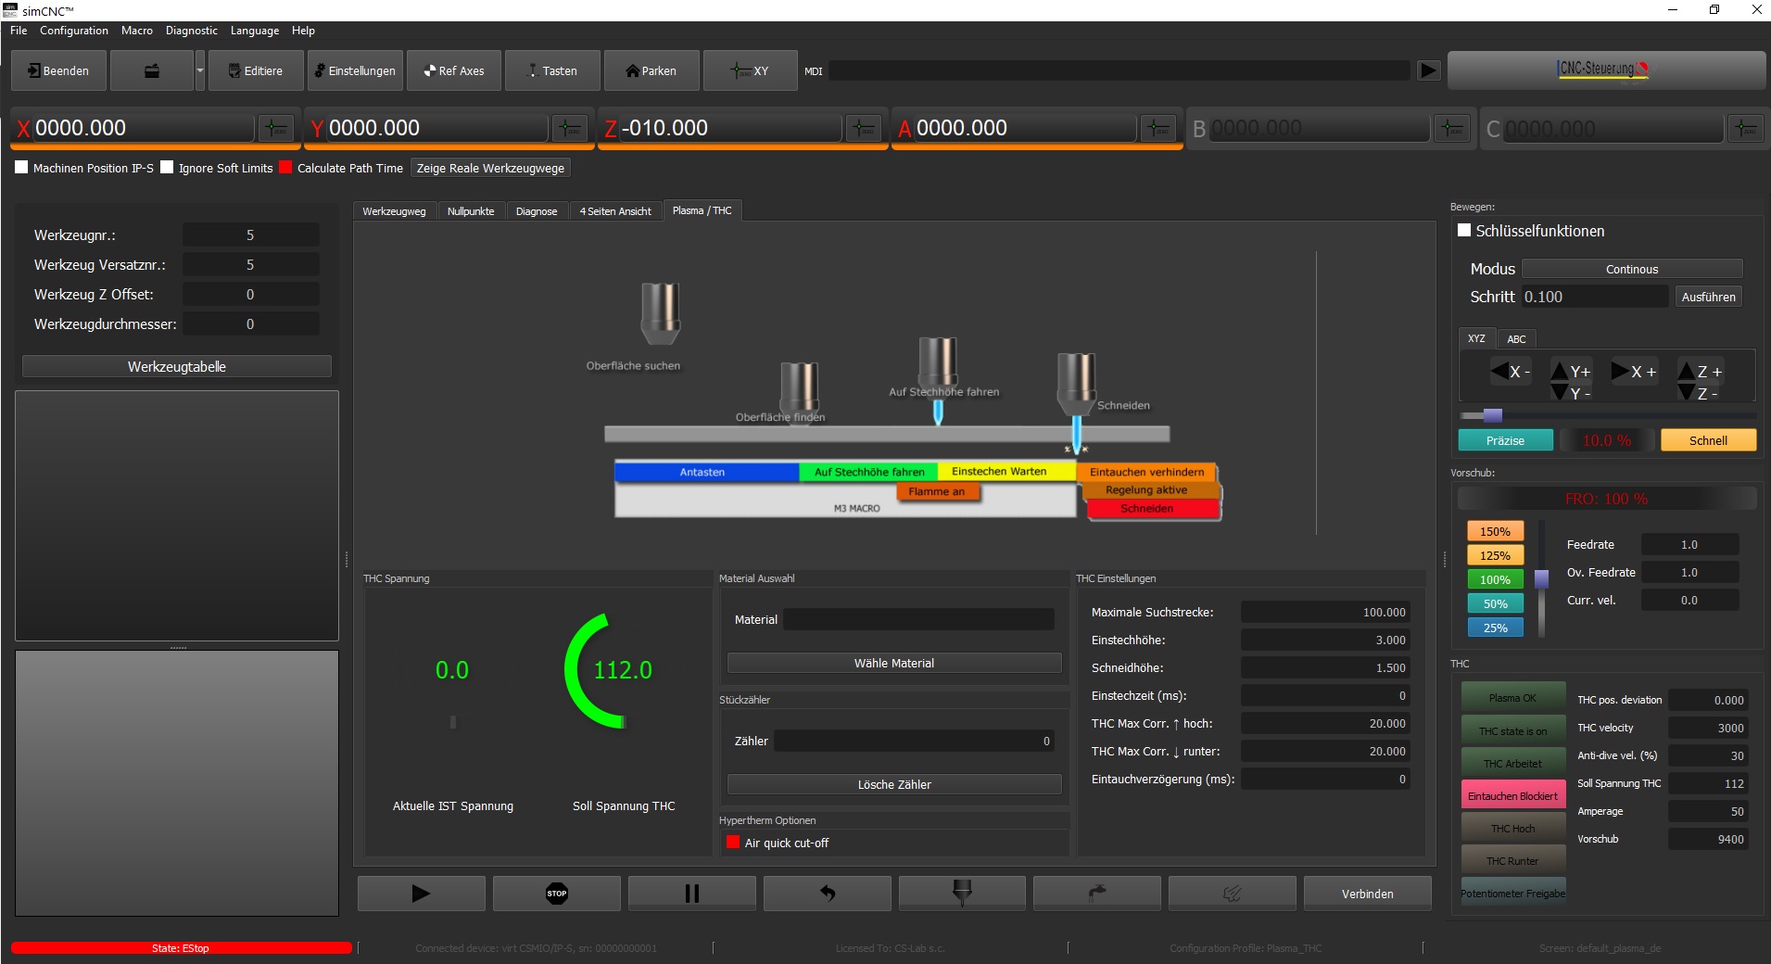Set feed override to 150%

1494,531
